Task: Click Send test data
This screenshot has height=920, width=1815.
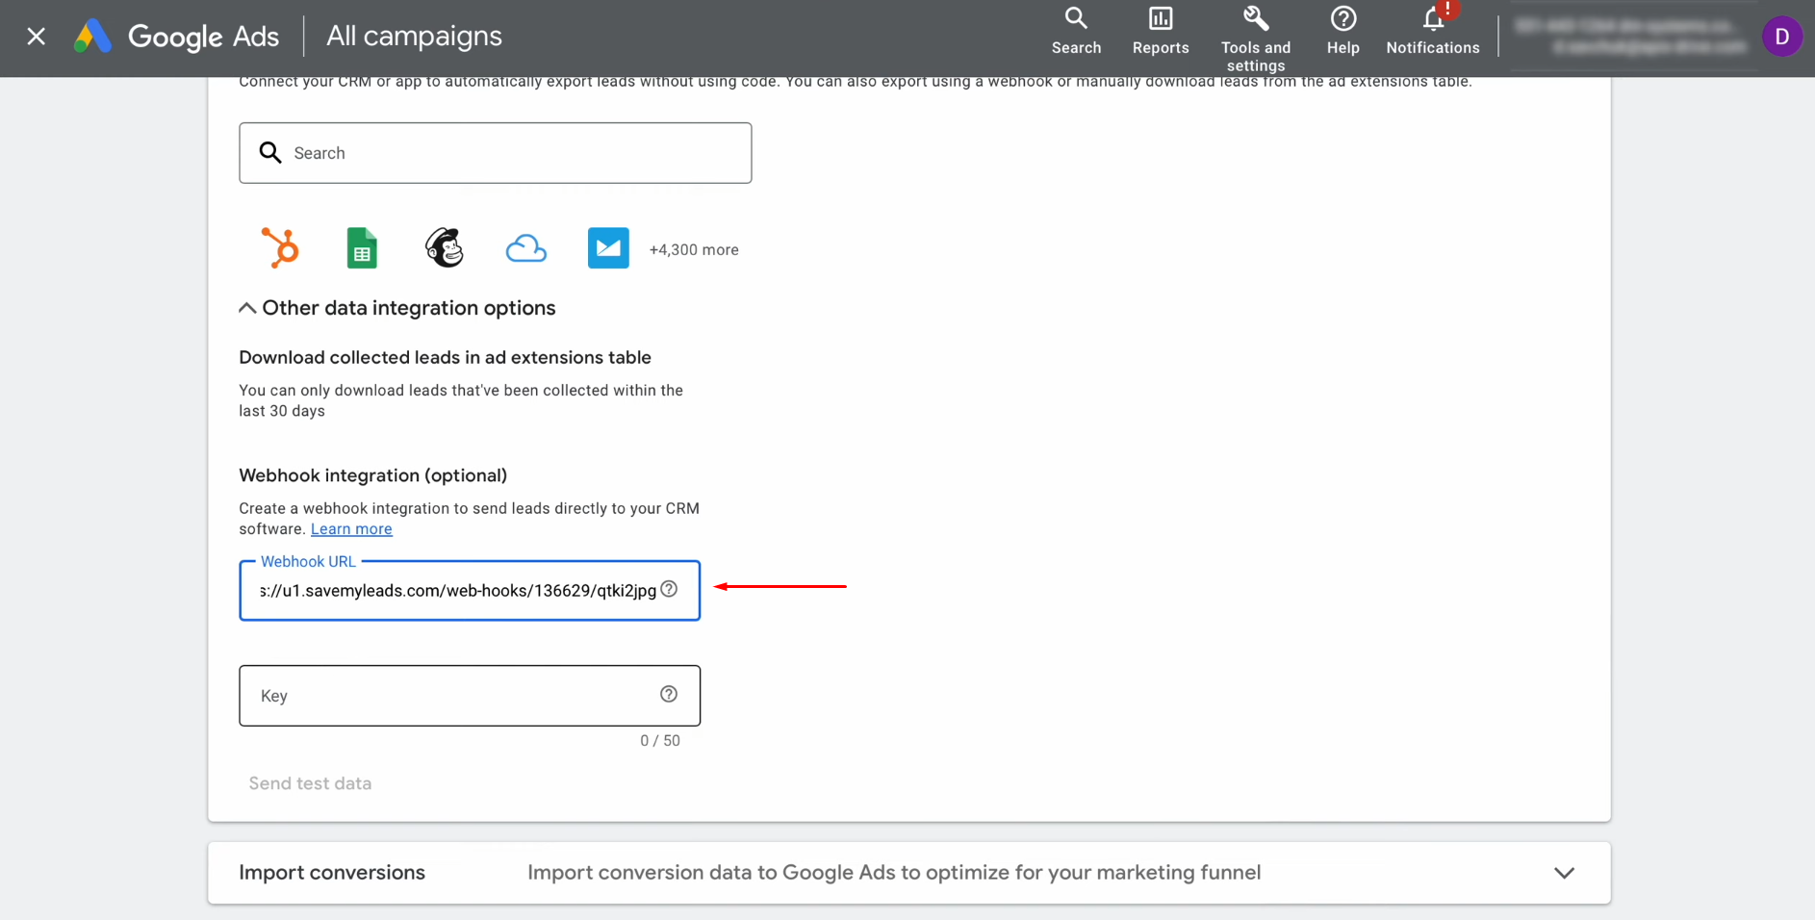Action: coord(310,783)
